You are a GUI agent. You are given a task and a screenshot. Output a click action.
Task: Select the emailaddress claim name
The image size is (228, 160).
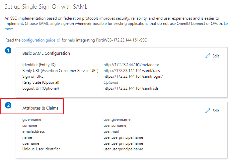tap(34, 131)
